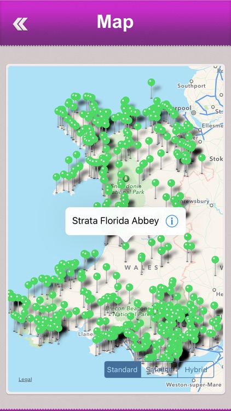Tap the Weston-super-Mare label

[x=194, y=385]
